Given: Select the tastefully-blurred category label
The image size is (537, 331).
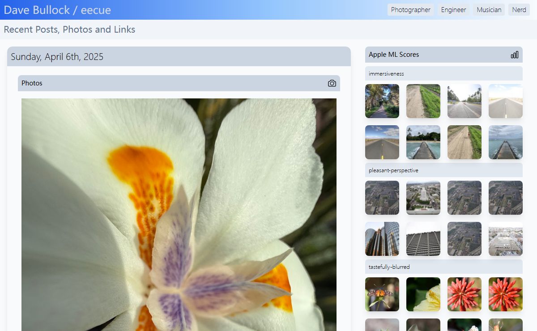Looking at the screenshot, I should tap(389, 267).
